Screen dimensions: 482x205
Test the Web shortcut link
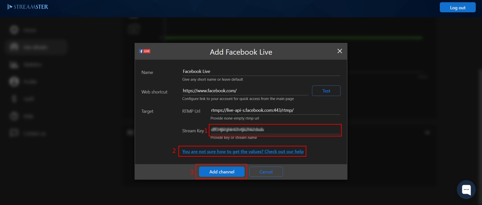coord(326,91)
